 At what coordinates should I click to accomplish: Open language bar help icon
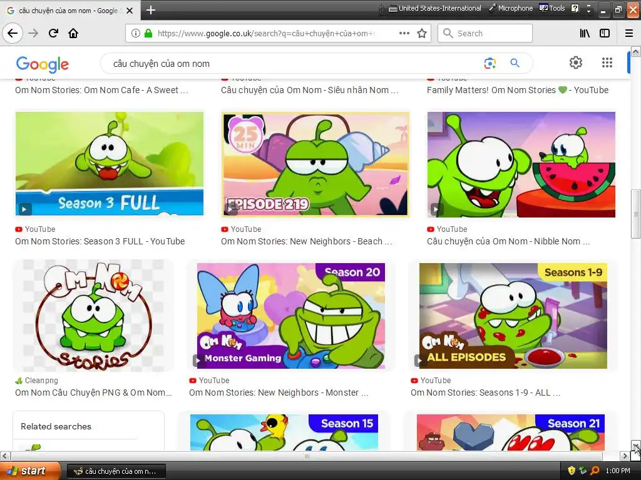coord(575,8)
